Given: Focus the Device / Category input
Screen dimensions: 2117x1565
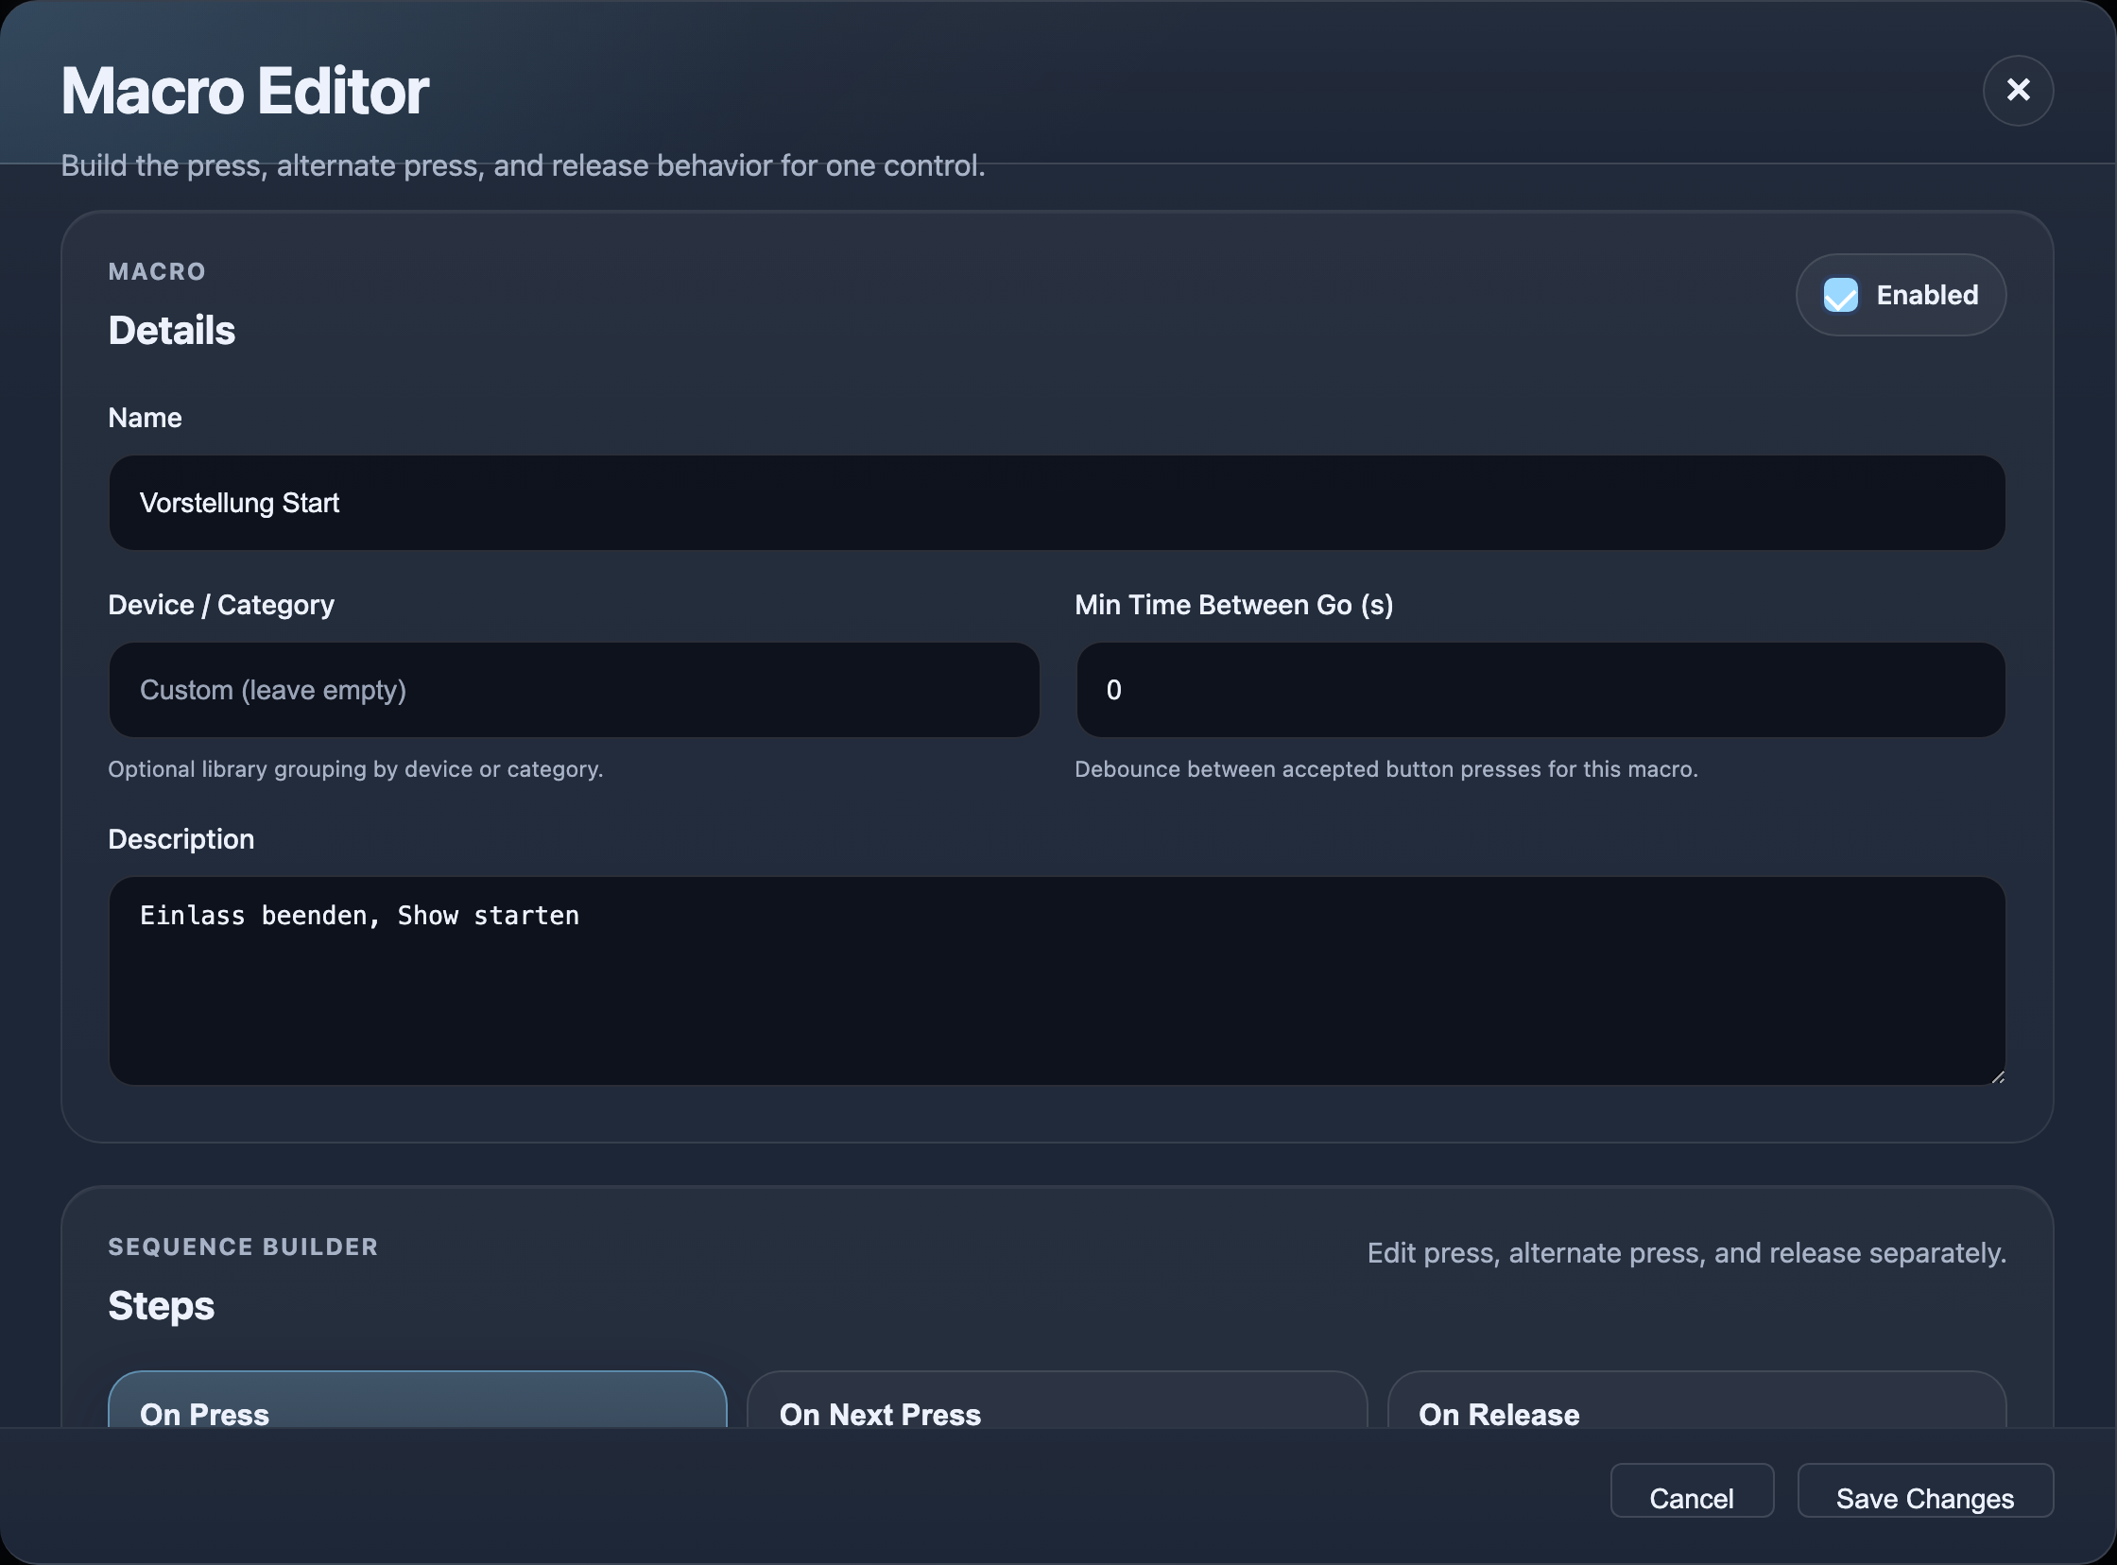Looking at the screenshot, I should 574,690.
